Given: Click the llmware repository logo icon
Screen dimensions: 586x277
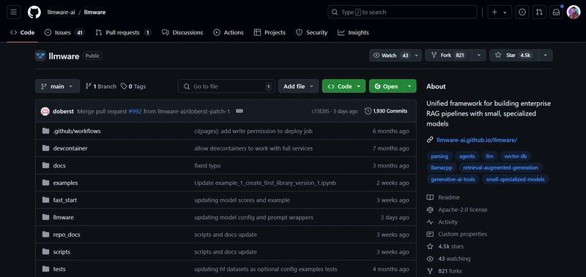Looking at the screenshot, I should [x=40, y=56].
